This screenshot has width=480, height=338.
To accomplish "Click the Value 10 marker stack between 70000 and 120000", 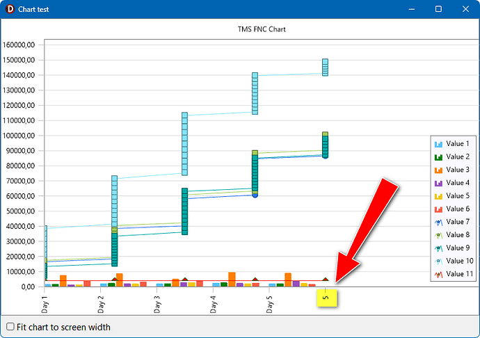I will 184,144.
